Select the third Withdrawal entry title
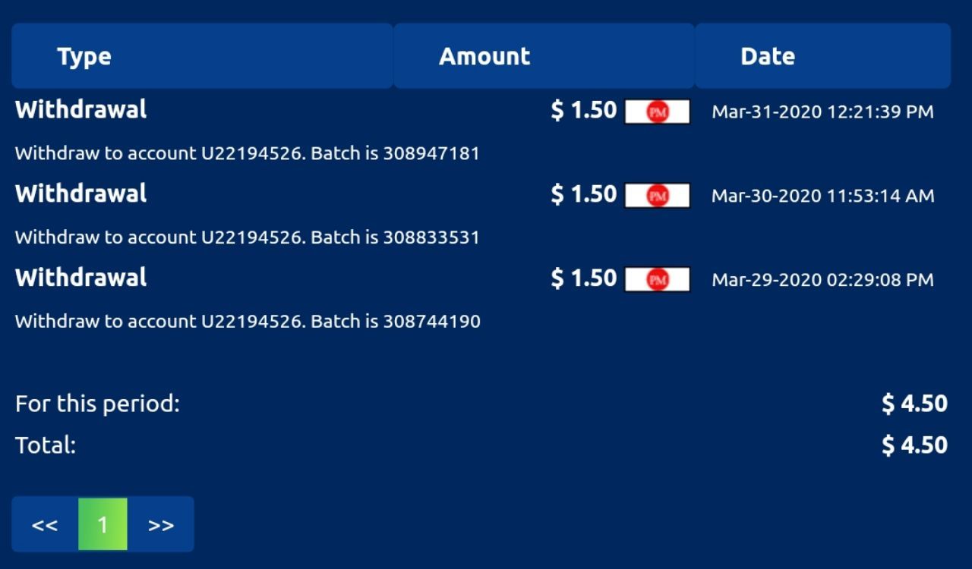Image resolution: width=972 pixels, height=569 pixels. point(81,278)
